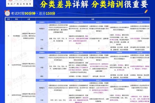Click the 专注广西公考辅导 logo text
Image resolution: width=155 pixels, height=103 pixels.
coord(19,4)
